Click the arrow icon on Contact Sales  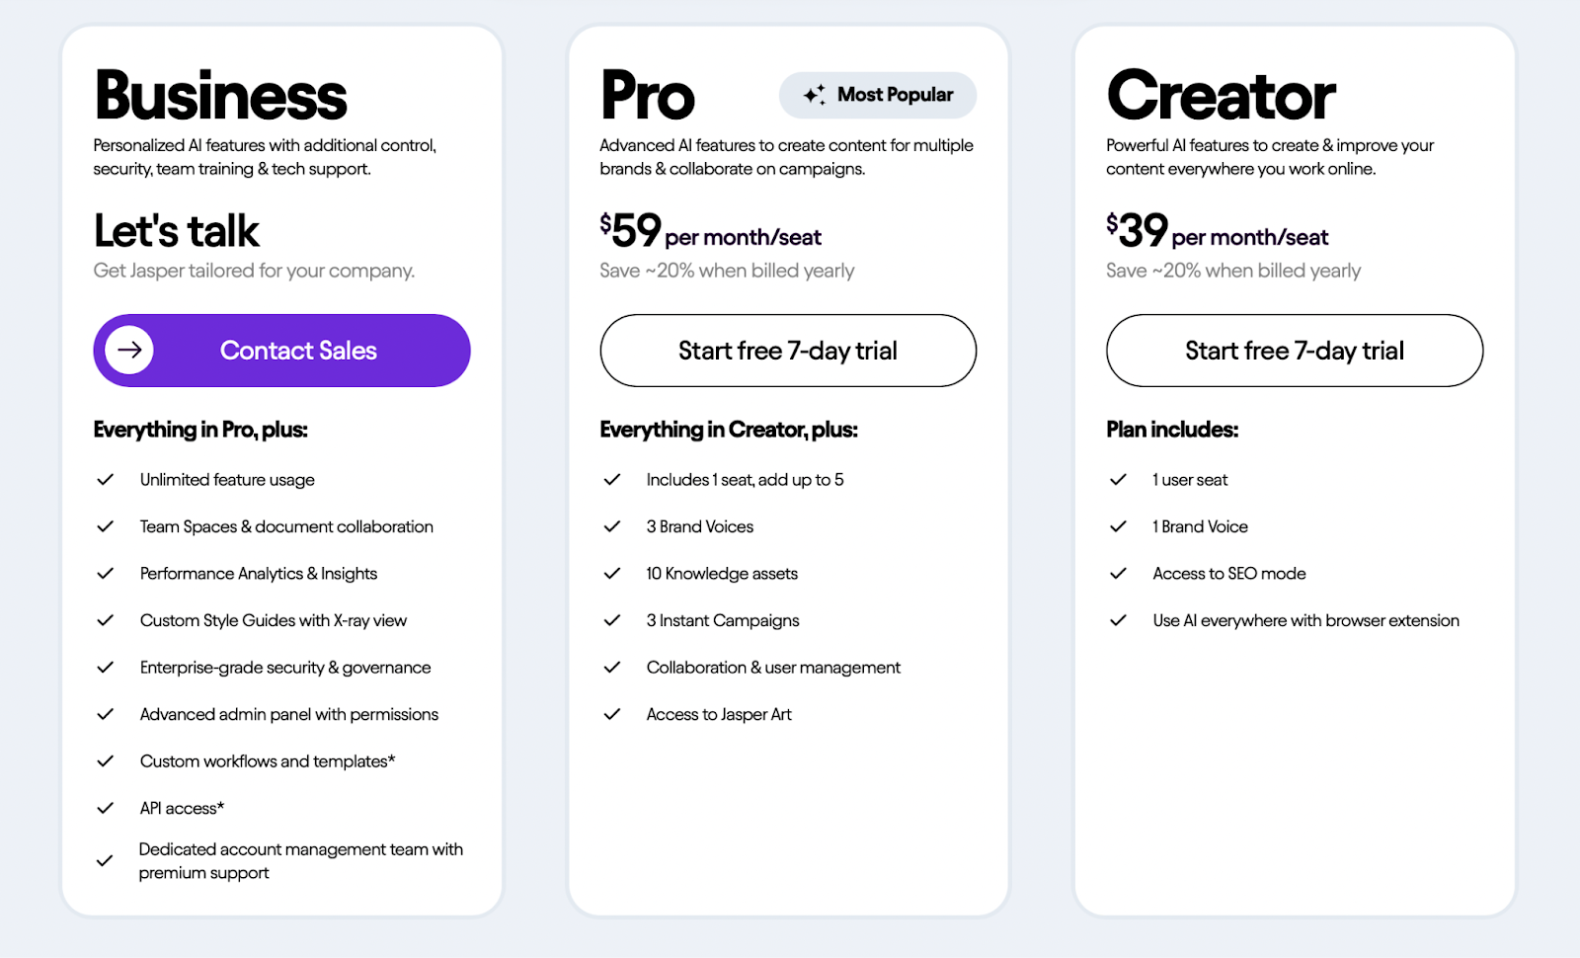(129, 350)
